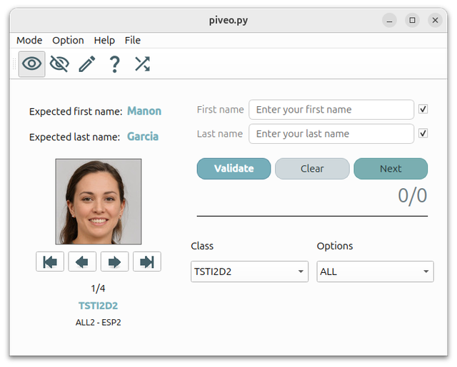Open the Mode menu
This screenshot has height=367, width=457.
coord(29,41)
